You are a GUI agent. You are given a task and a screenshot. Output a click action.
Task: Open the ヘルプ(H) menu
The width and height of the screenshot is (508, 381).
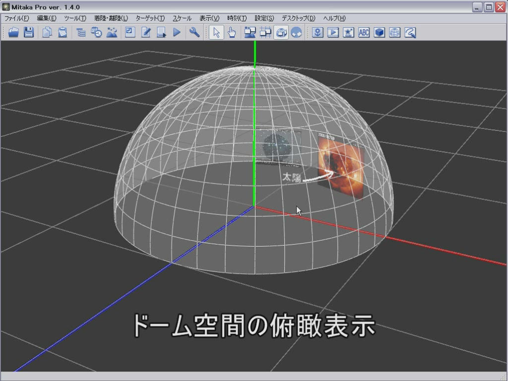pos(334,18)
